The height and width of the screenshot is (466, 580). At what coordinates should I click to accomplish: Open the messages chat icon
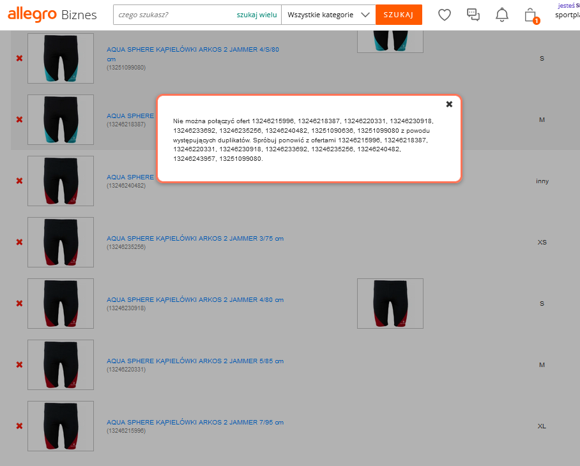[473, 15]
